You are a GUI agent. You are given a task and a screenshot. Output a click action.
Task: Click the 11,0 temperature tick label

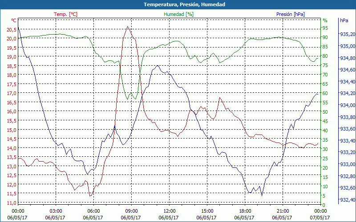click(x=12, y=203)
